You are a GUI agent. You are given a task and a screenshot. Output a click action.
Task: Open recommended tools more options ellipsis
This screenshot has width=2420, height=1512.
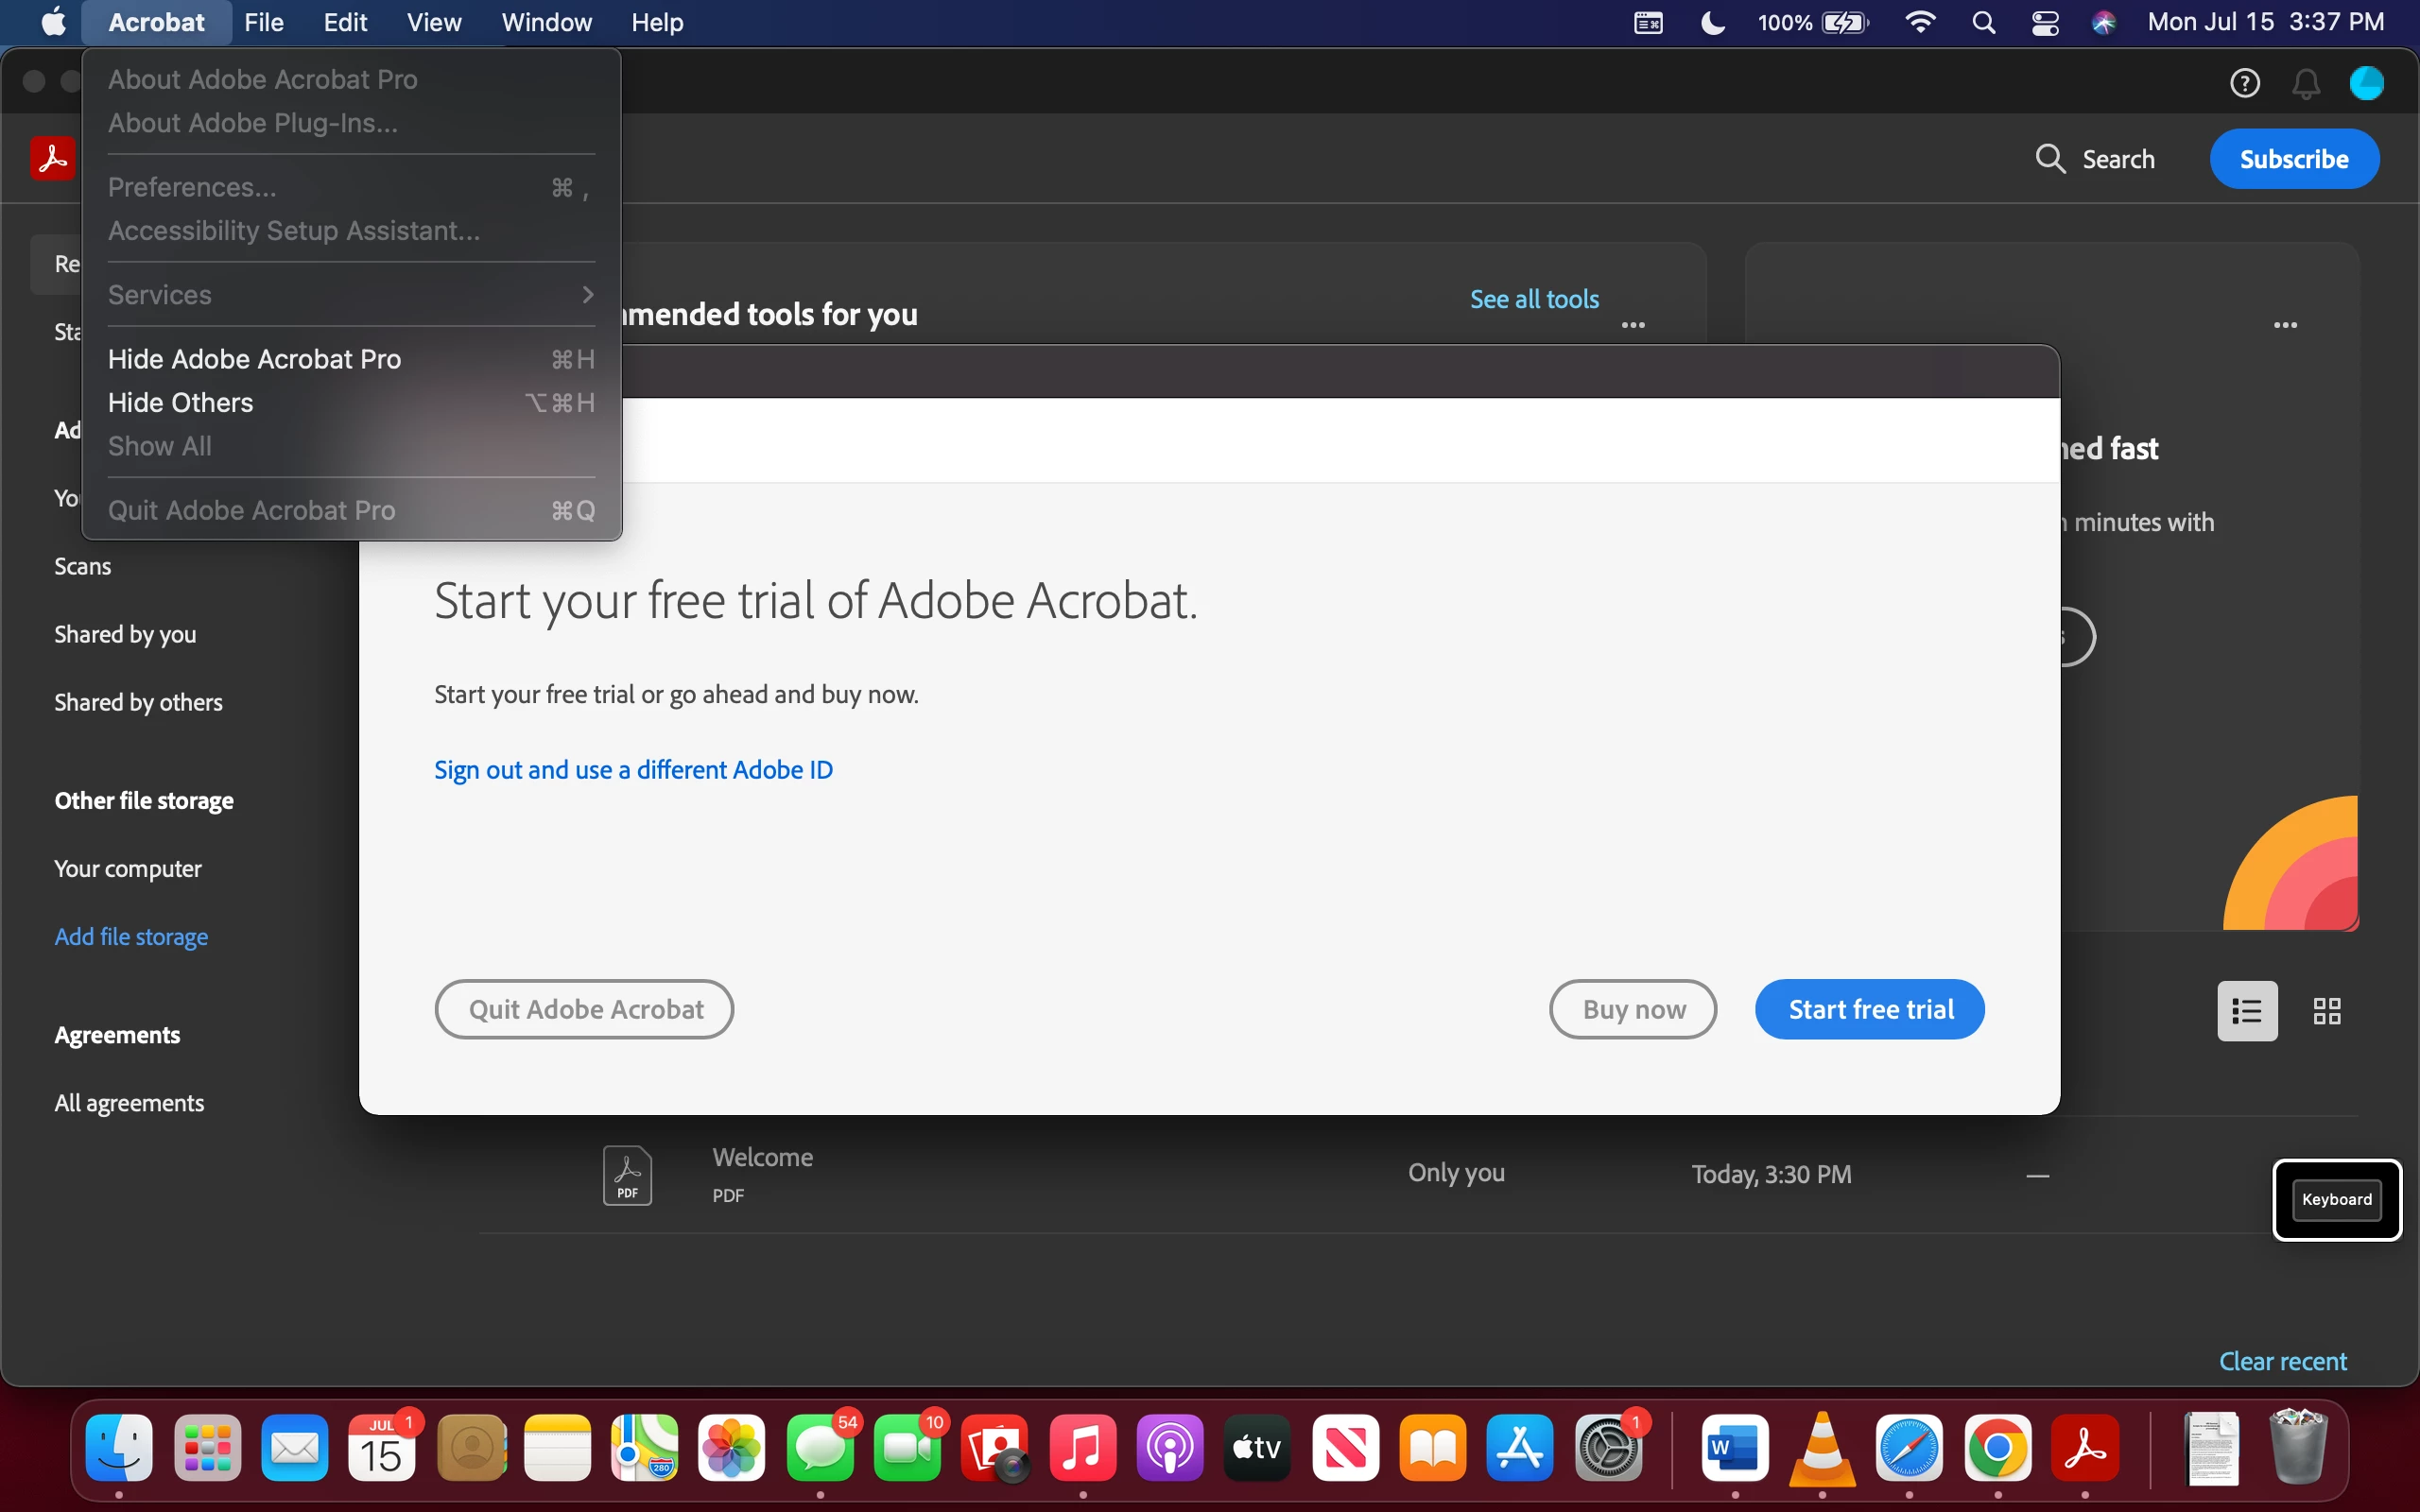[1633, 325]
